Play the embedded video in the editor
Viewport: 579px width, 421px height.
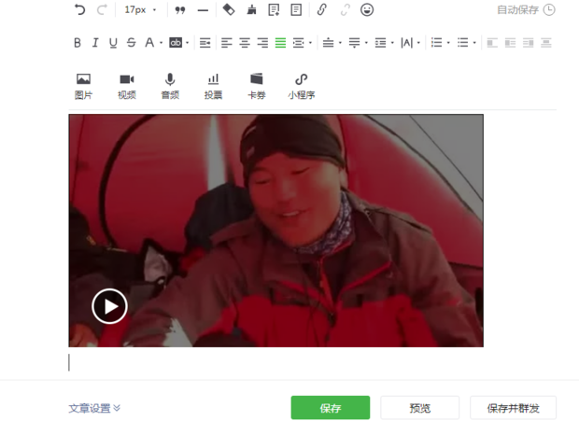coord(109,306)
